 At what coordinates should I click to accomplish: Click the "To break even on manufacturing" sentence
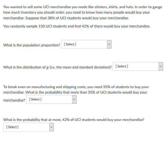76,87
